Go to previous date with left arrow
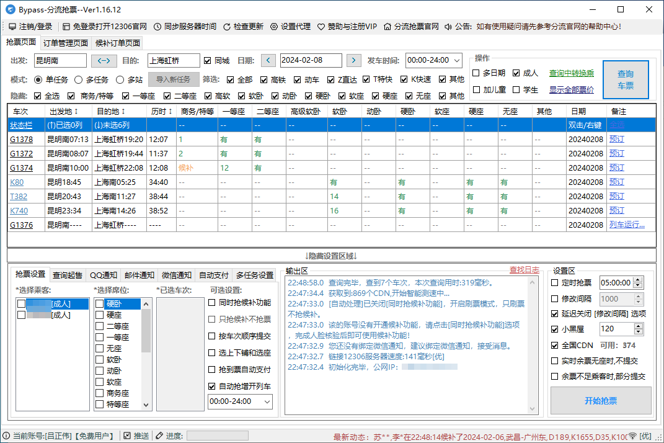The image size is (664, 443). [268, 61]
